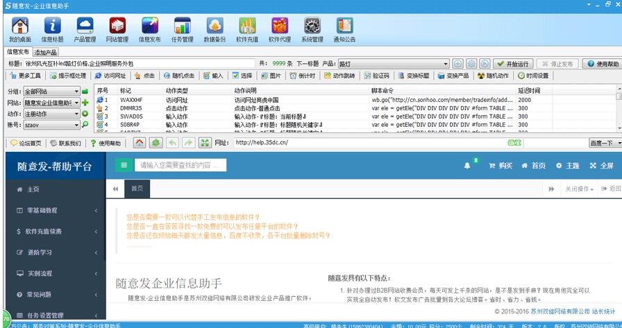The height and width of the screenshot is (328, 622).
Task: Click the gear icon next to 产品 dropdown
Action: click(471, 64)
